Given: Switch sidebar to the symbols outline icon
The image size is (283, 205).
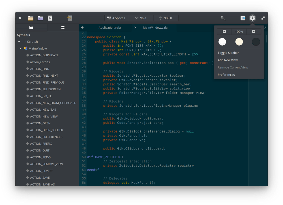Looking at the screenshot, I should [x=63, y=27].
